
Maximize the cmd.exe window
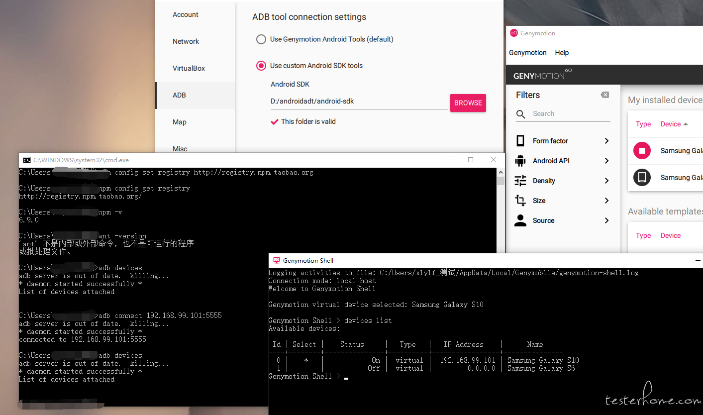pyautogui.click(x=471, y=160)
